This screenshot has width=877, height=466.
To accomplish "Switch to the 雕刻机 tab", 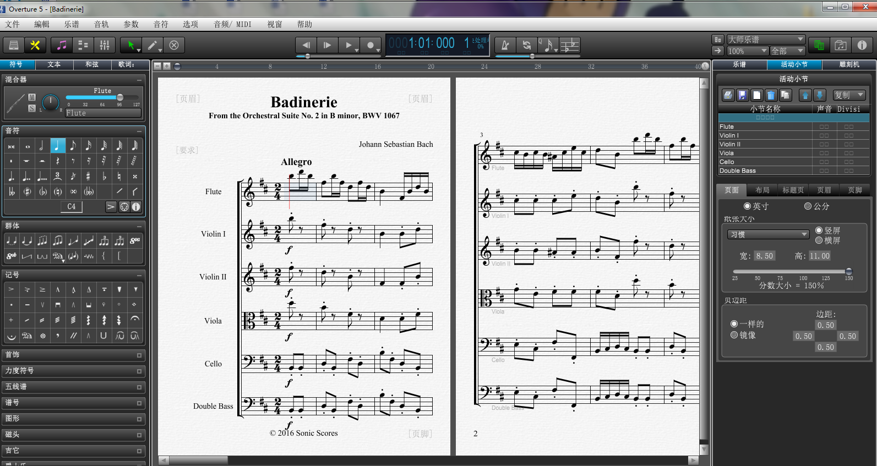I will (x=849, y=64).
